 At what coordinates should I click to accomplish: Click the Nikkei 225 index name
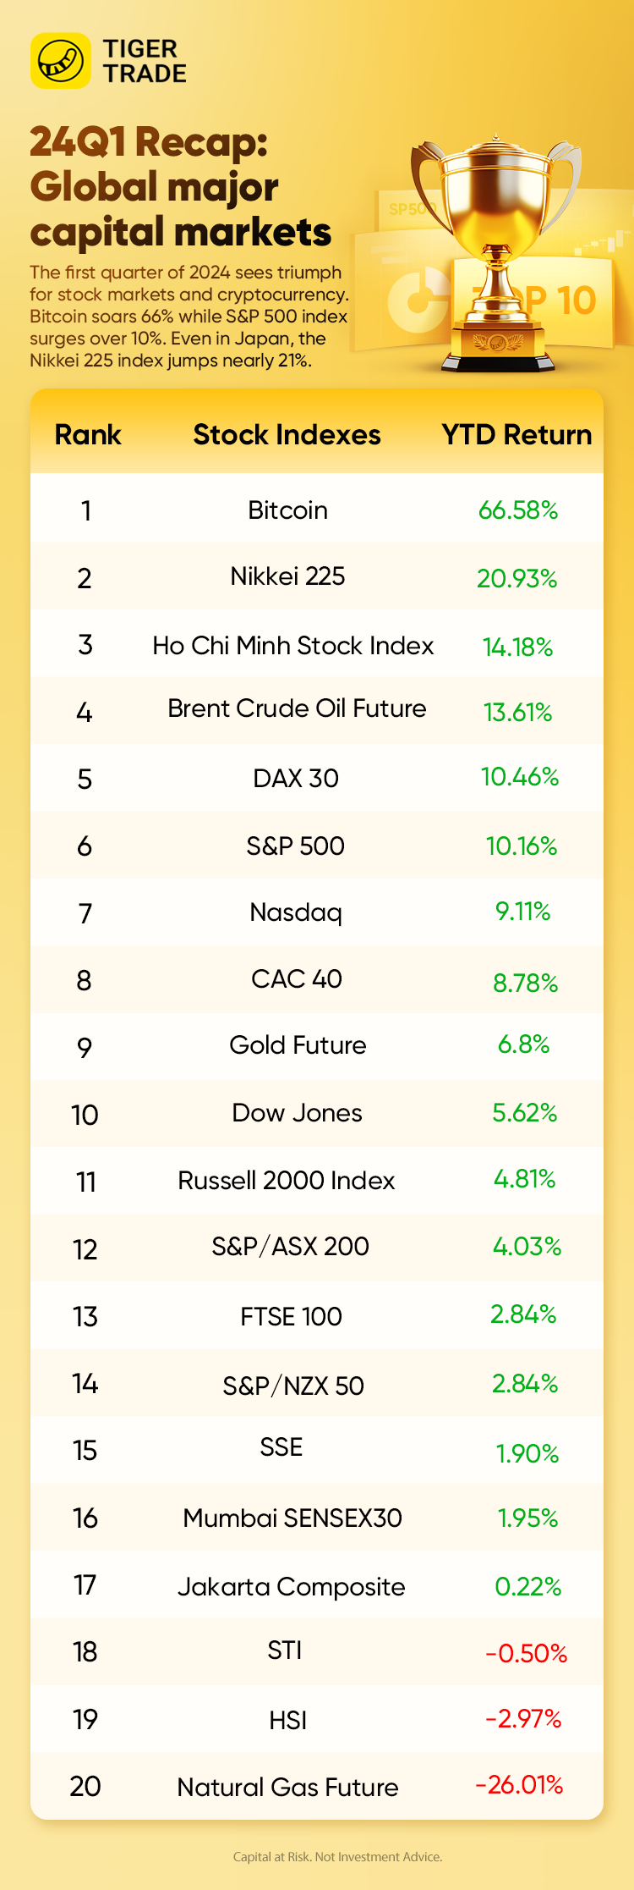pos(287,576)
